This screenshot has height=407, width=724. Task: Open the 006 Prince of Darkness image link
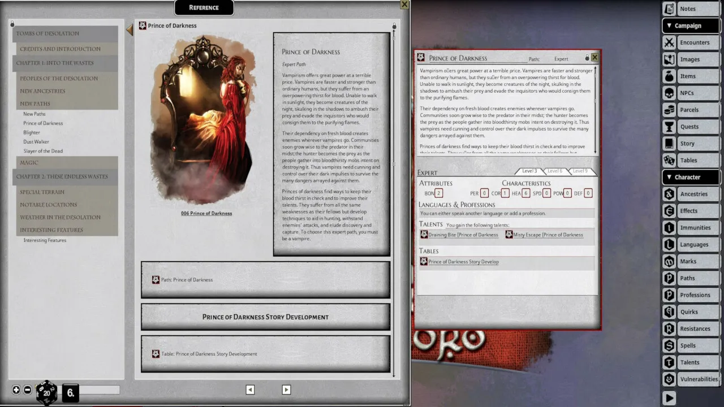tap(206, 213)
